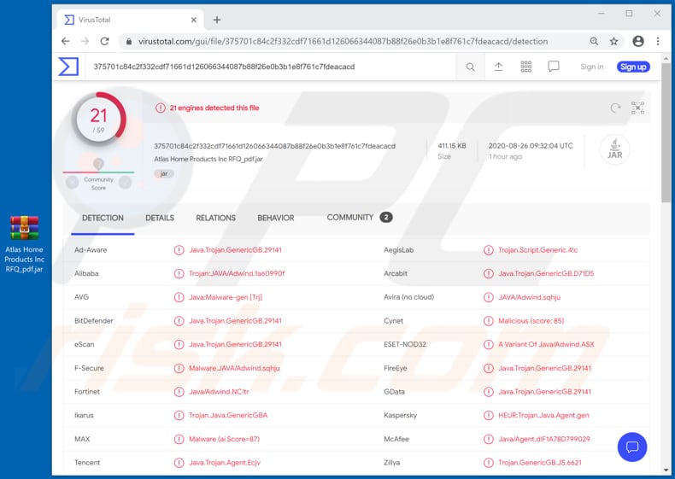Click AVG result Java:Malware-gen [Trj]

226,297
